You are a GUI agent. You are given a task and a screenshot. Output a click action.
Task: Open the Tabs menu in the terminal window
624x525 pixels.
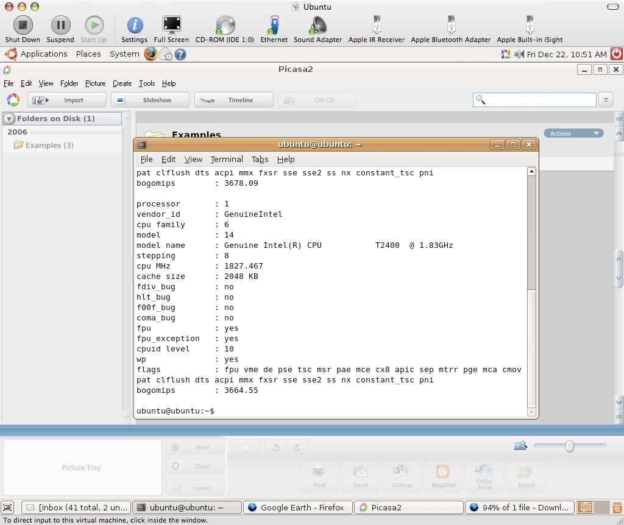[260, 159]
